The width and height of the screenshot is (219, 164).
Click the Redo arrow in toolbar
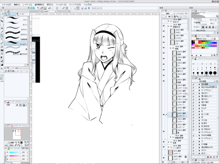point(53,8)
